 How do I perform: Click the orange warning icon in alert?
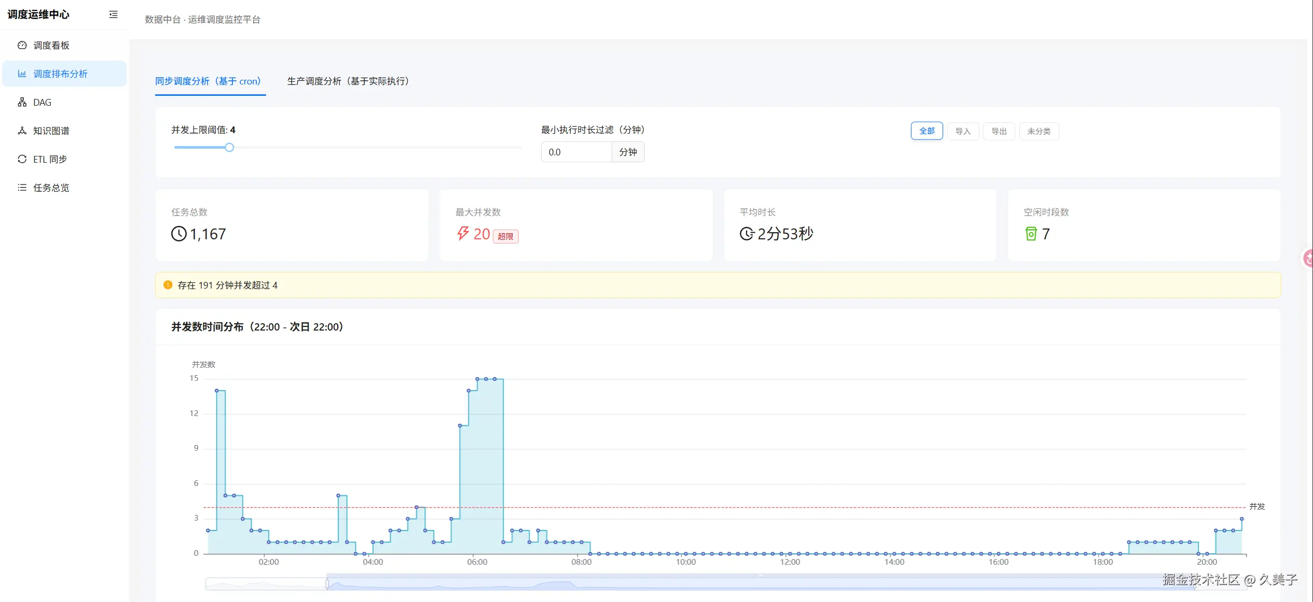coord(168,285)
